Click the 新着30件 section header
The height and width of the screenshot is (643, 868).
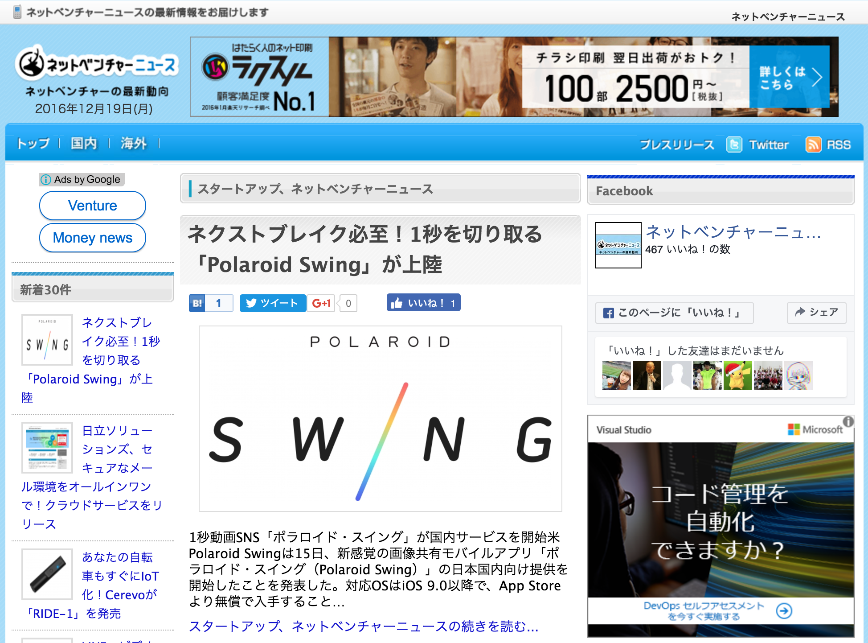tap(92, 288)
